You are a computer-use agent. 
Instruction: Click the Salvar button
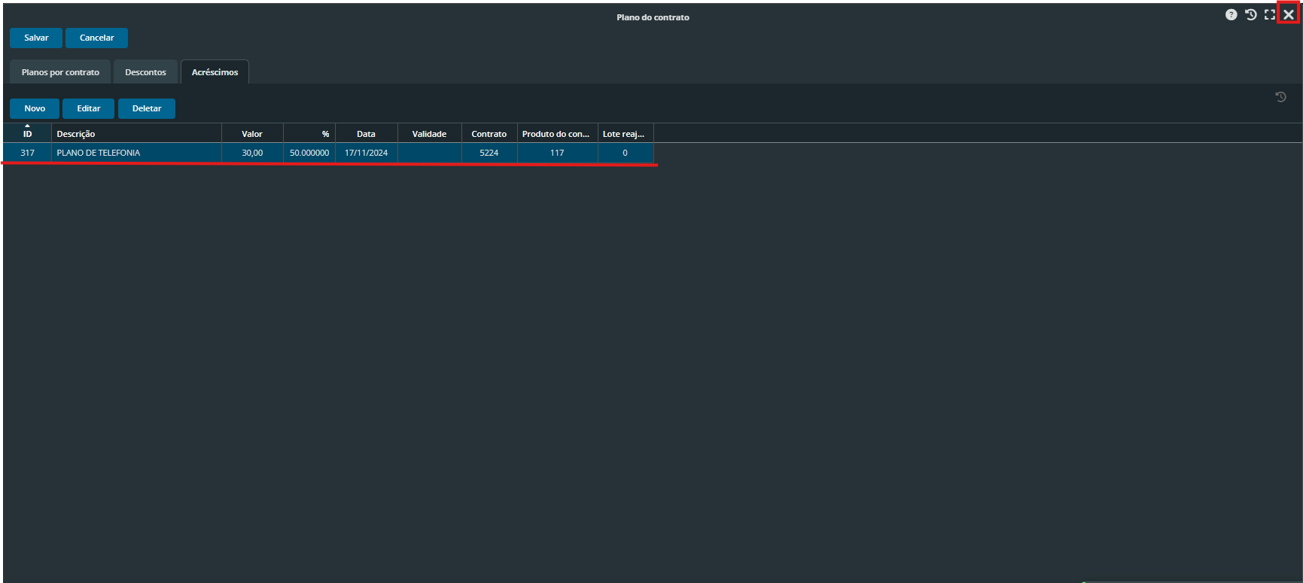coord(36,38)
